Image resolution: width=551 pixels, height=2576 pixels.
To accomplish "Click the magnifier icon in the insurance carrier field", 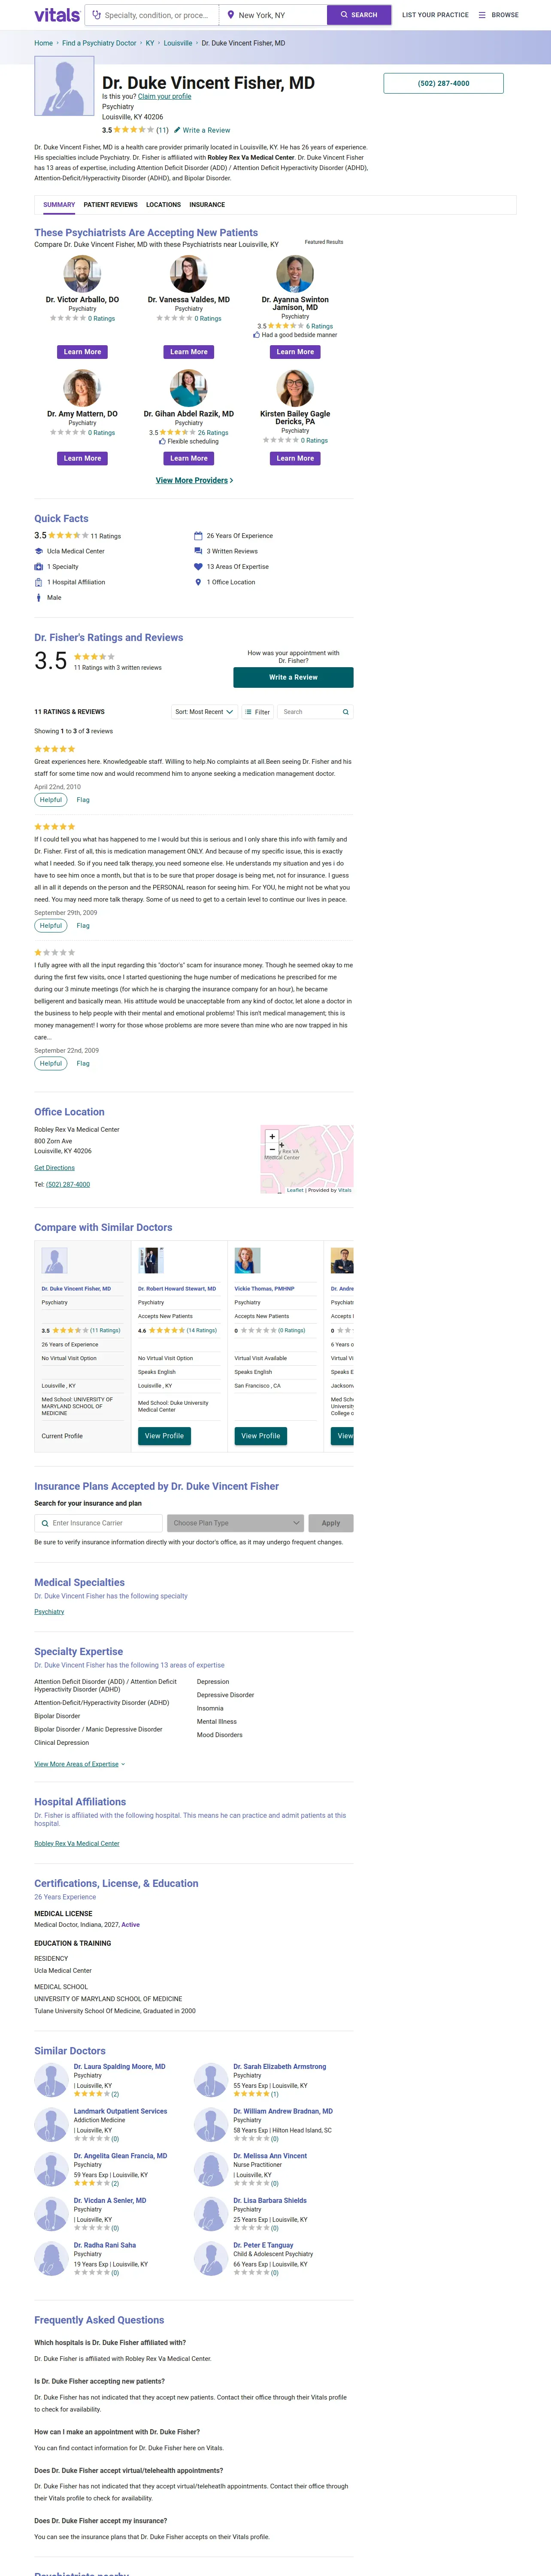I will [x=45, y=1523].
